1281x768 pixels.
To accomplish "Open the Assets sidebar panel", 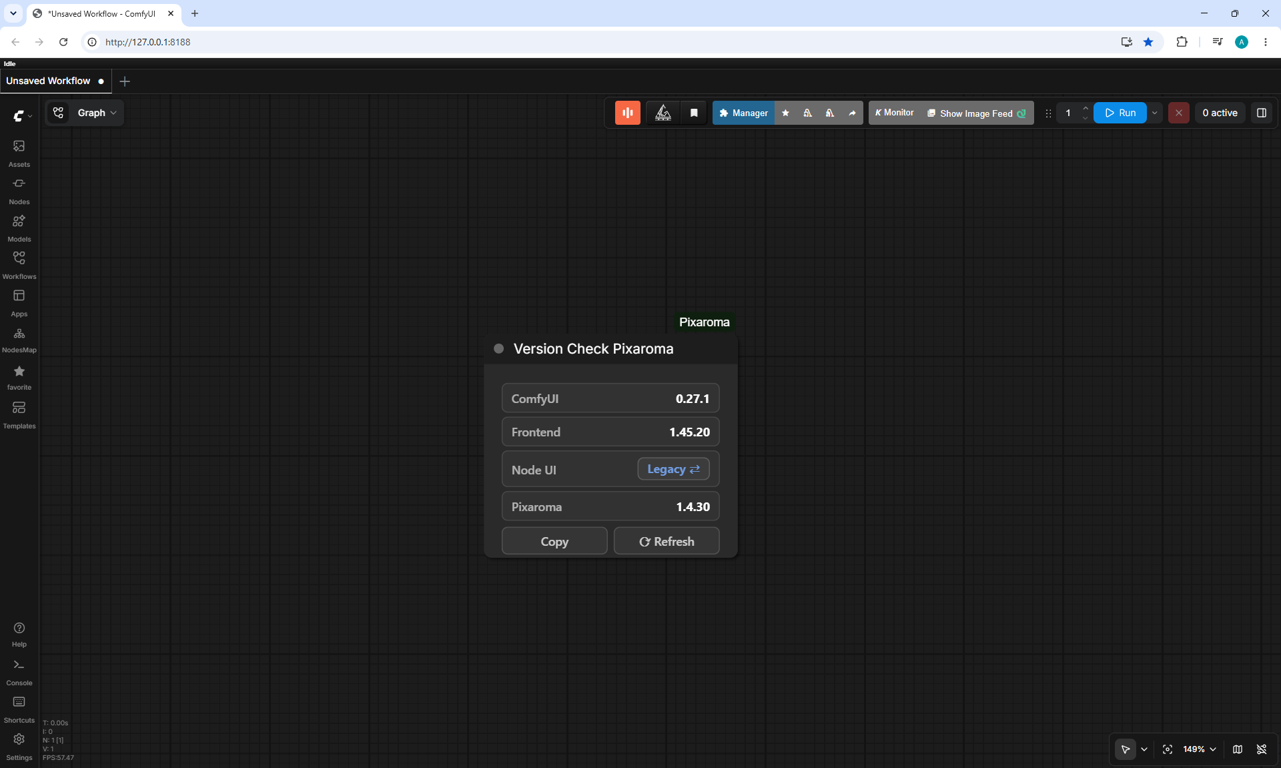I will coord(19,153).
